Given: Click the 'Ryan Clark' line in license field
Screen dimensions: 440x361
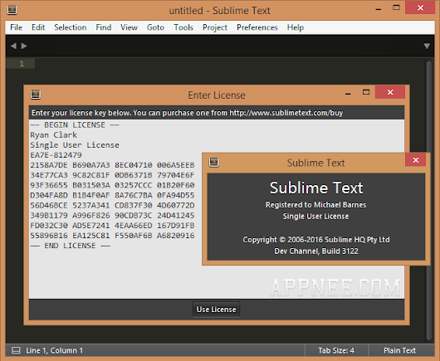Looking at the screenshot, I should pyautogui.click(x=54, y=135).
